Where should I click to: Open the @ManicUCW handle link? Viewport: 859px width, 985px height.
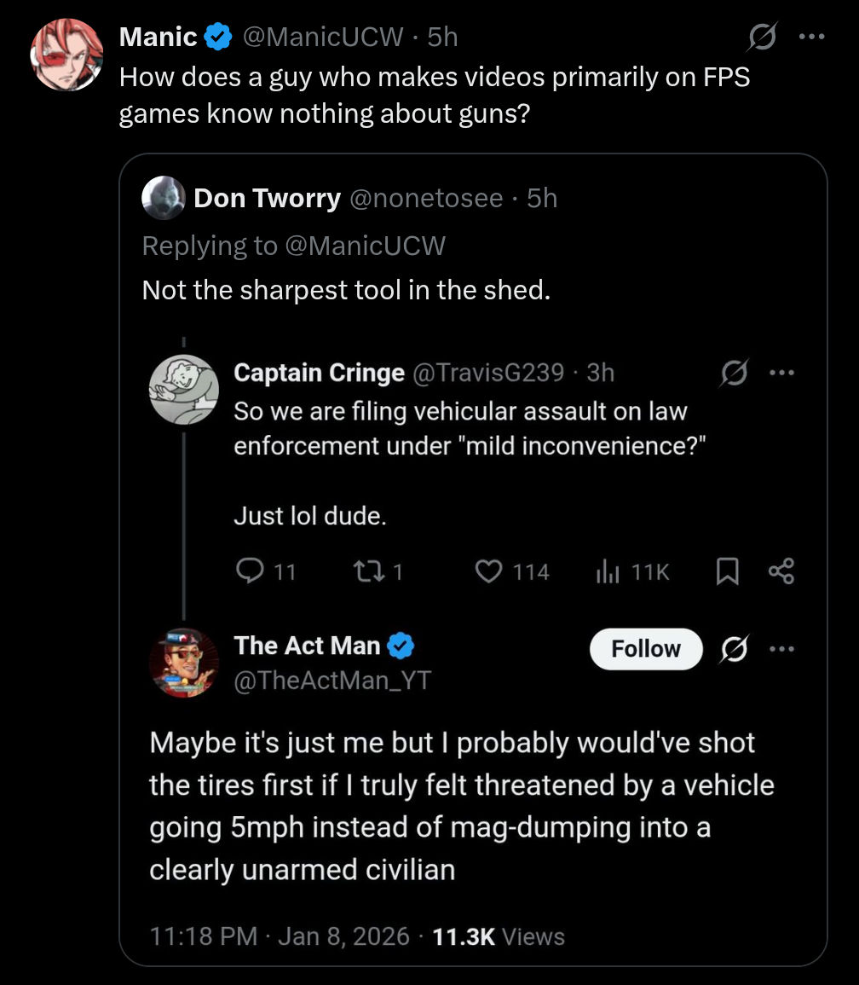tap(322, 37)
